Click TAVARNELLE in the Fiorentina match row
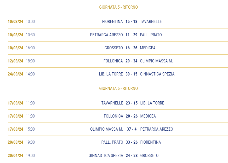 (151, 21)
